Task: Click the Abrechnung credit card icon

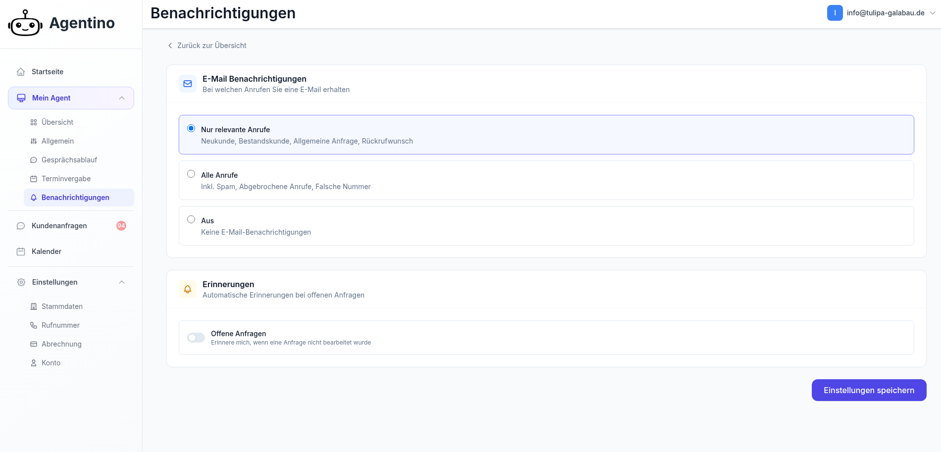Action: coord(34,344)
